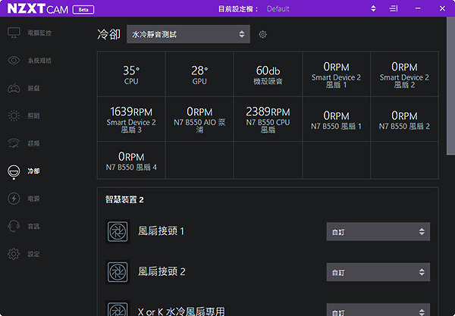Open the 音訊 audio headset section
Viewport: 455px width, 316px height.
pyautogui.click(x=24, y=226)
